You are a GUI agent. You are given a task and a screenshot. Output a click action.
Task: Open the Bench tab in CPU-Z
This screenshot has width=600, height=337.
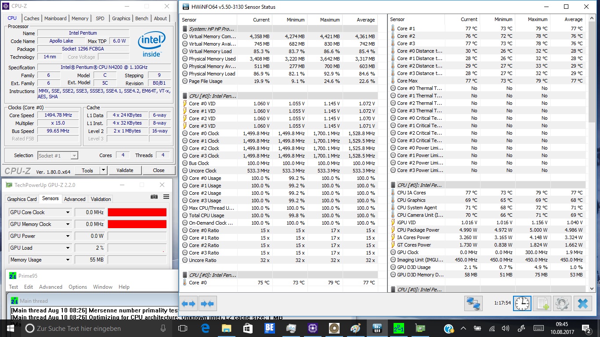[141, 18]
